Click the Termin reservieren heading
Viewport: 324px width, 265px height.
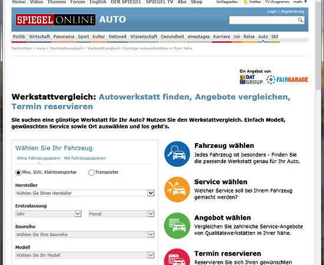click(228, 253)
